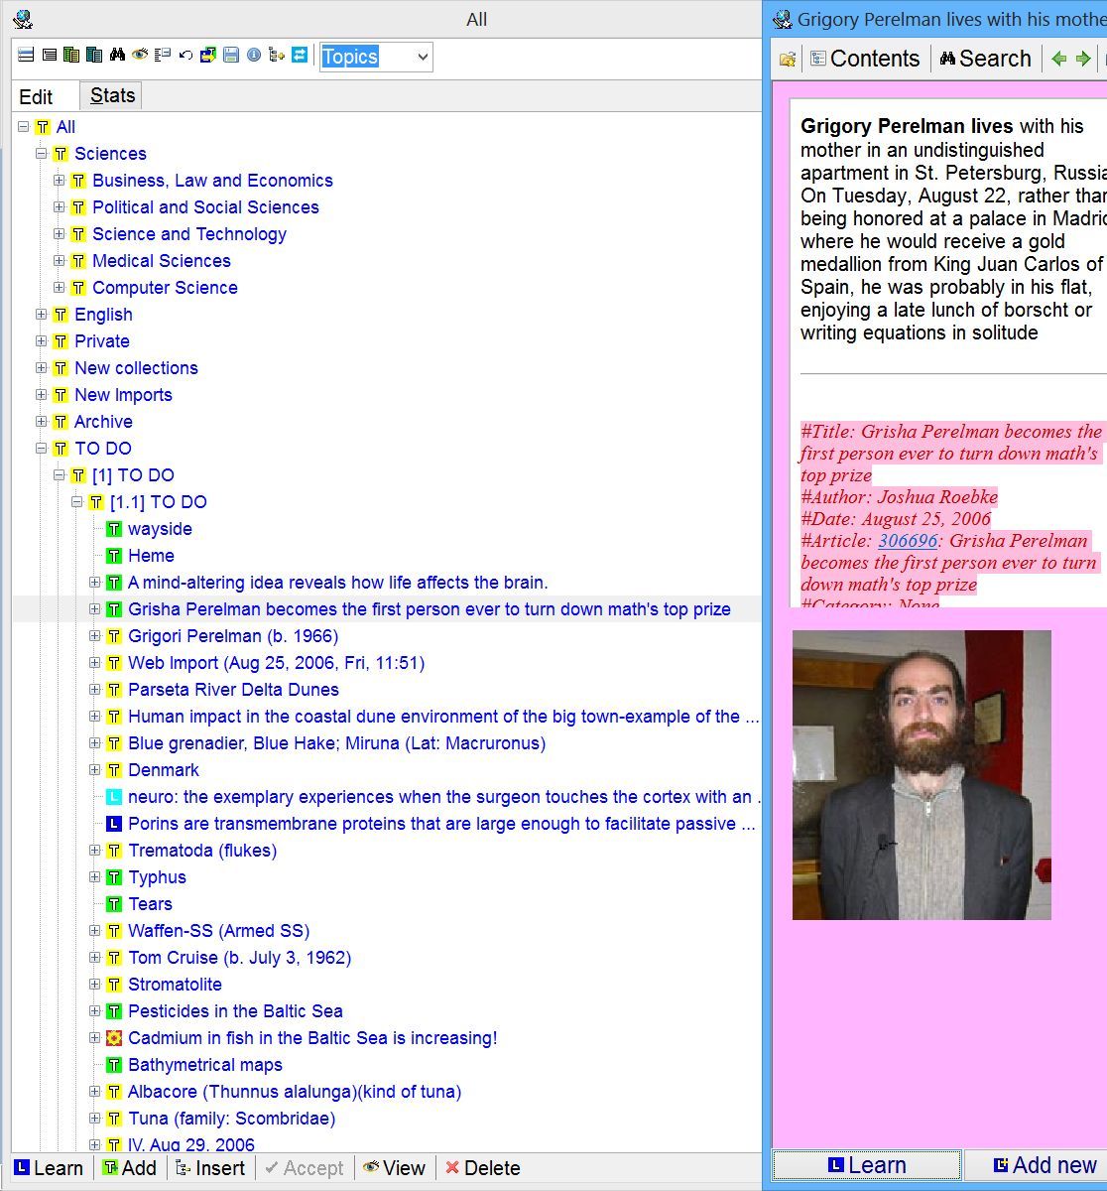The height and width of the screenshot is (1191, 1107).
Task: Expand the Archive branch
Action: point(42,422)
